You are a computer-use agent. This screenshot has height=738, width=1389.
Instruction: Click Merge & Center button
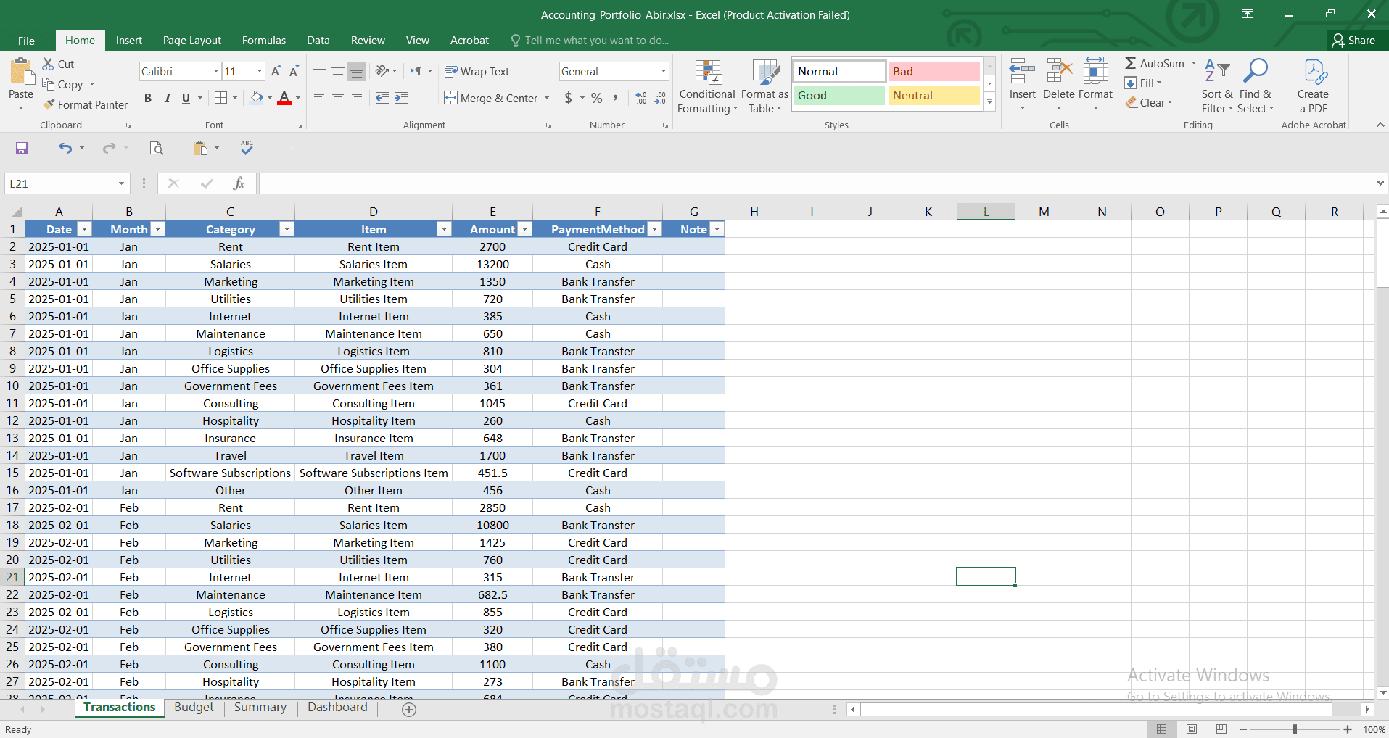point(492,98)
